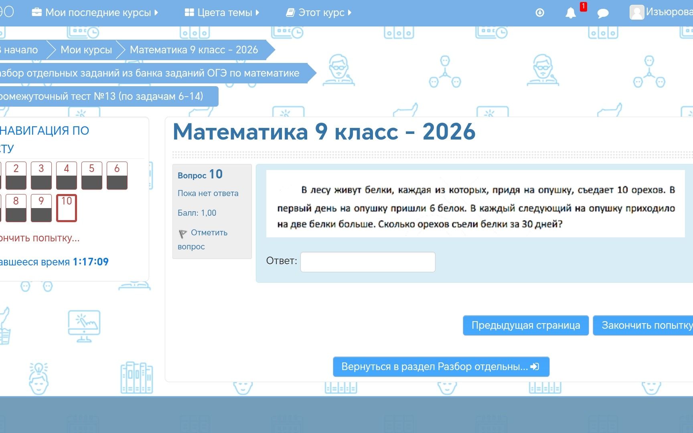Open Мои курсы breadcrumb
The image size is (693, 433).
pos(86,50)
